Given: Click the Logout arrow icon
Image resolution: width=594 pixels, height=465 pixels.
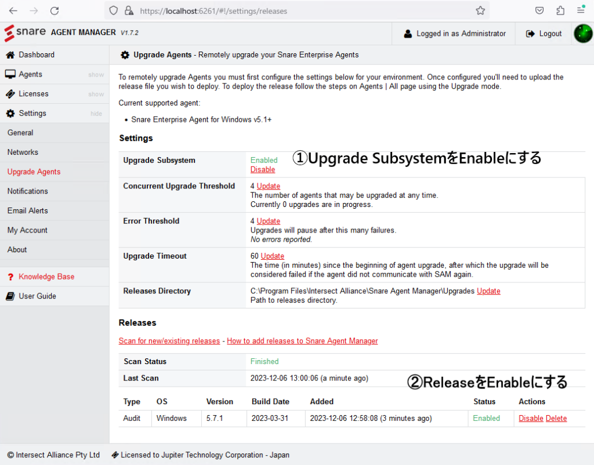Looking at the screenshot, I should click(x=530, y=34).
